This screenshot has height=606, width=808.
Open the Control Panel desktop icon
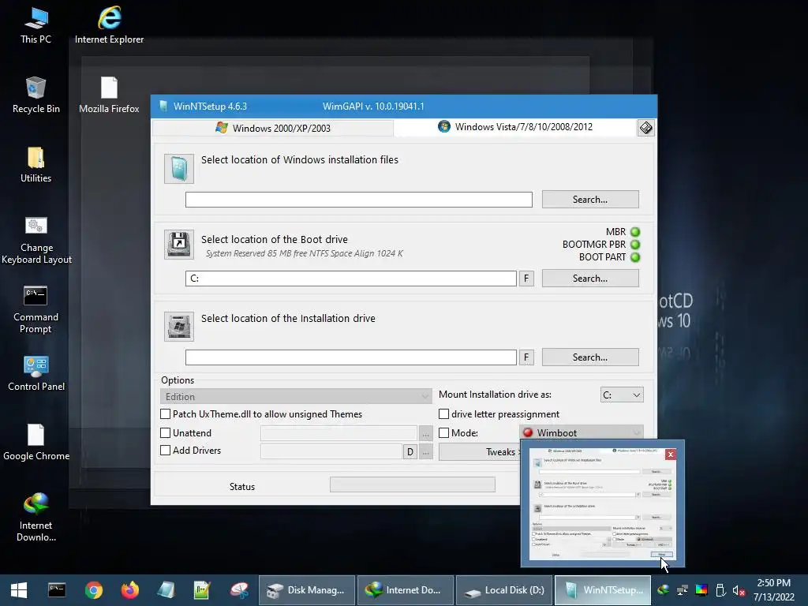click(36, 373)
